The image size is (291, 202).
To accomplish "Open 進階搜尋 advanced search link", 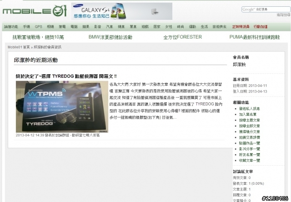I will (x=283, y=15).
